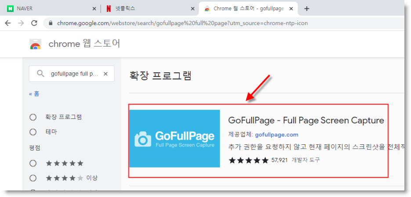Click the 평점 filter label
Screen dimensions: 411x197
(35, 148)
